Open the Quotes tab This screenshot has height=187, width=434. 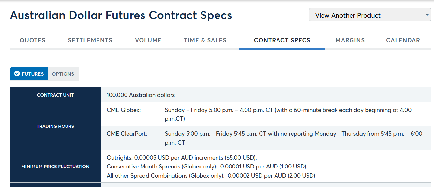click(x=32, y=40)
